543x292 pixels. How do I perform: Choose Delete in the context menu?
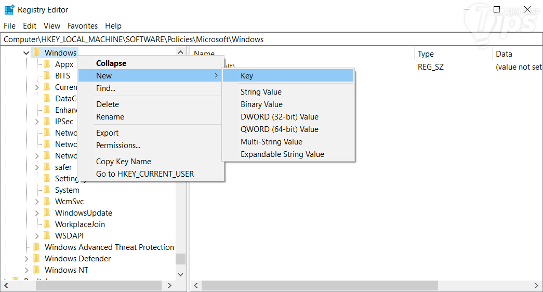(150, 104)
